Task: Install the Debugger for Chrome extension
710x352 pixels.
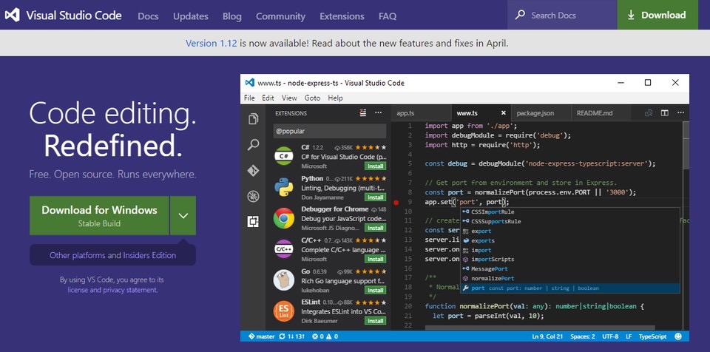Action: (376, 228)
